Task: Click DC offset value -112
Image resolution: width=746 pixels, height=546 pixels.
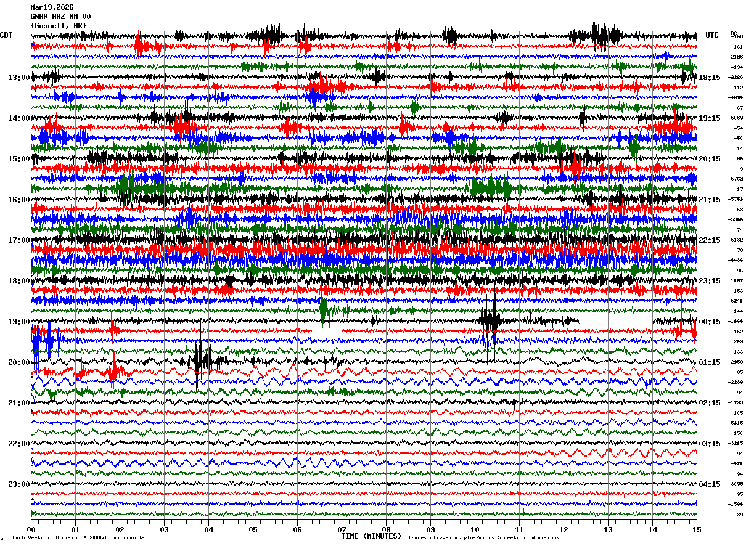Action: click(x=737, y=88)
